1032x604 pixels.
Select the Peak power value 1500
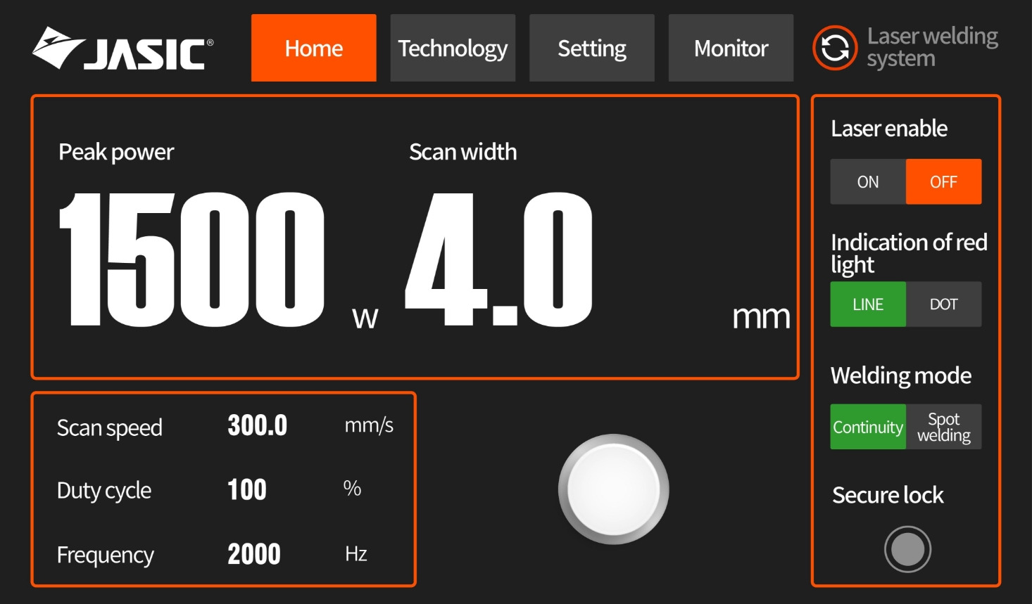[191, 259]
